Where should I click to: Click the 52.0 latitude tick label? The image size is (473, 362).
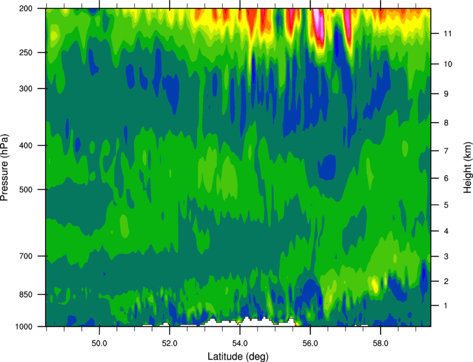click(170, 344)
